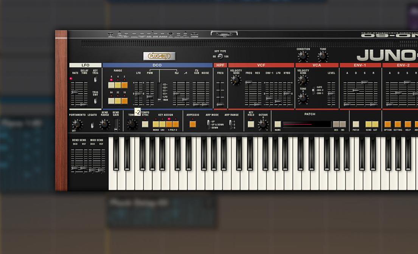Click the Octave knob
This screenshot has width=418, height=254.
pos(263,124)
